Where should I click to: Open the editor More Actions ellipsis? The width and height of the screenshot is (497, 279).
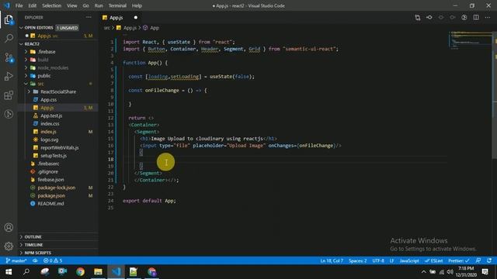(x=488, y=18)
